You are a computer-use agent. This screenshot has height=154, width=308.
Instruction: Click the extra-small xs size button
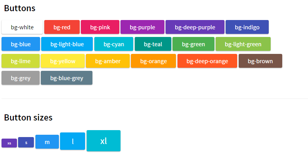coord(9,143)
